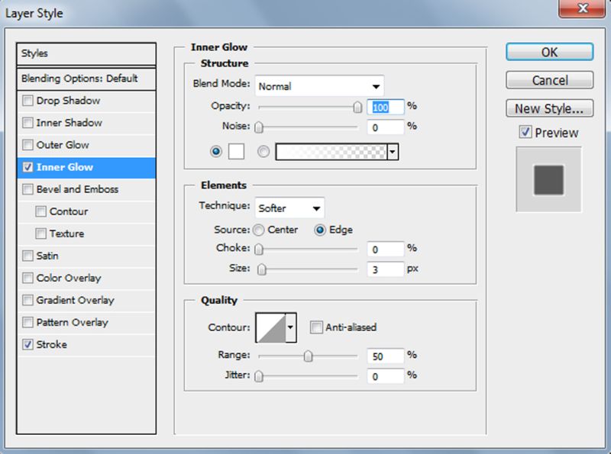Click the Noise value field
This screenshot has width=611, height=454.
tap(386, 127)
